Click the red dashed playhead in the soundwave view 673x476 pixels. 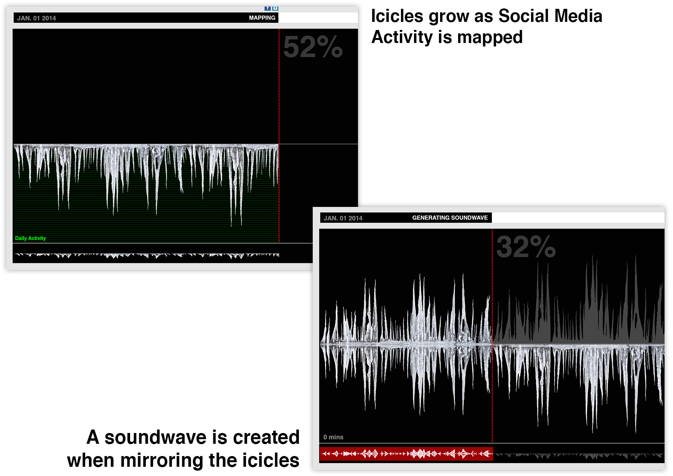(492, 336)
